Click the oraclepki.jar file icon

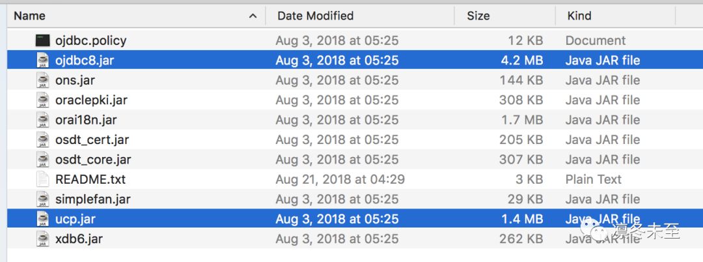click(43, 100)
